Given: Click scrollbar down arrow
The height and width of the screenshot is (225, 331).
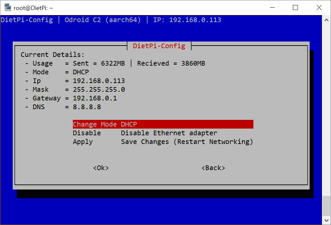Looking at the screenshot, I should point(326,220).
